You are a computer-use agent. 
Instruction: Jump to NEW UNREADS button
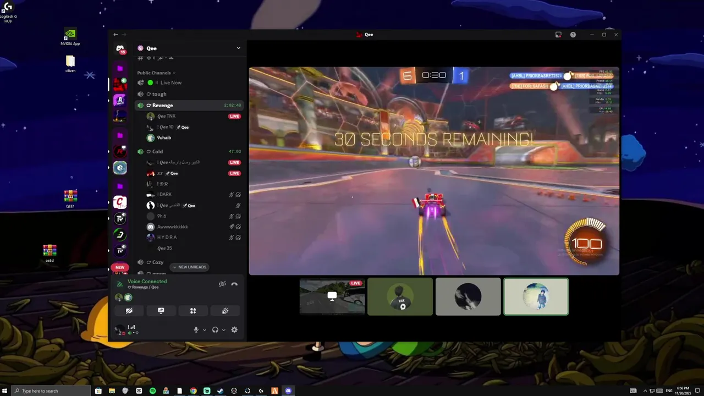point(189,267)
